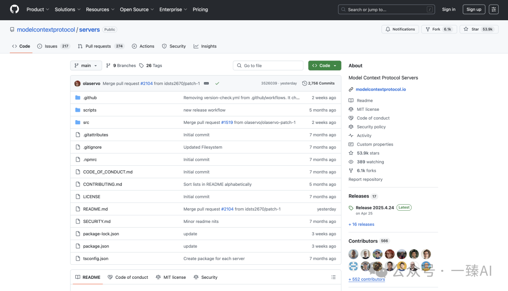This screenshot has width=508, height=291.
Task: Open Custom properties in About
Action: pos(375,144)
